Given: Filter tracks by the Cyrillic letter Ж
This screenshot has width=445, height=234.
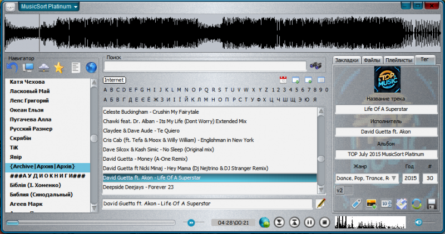Looking at the screenshot, I should (x=156, y=100).
